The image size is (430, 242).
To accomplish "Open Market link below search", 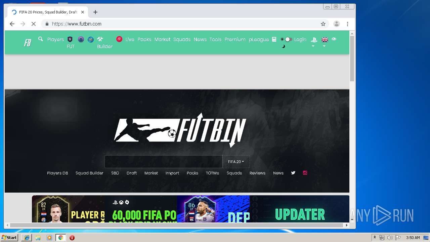I will pyautogui.click(x=151, y=173).
